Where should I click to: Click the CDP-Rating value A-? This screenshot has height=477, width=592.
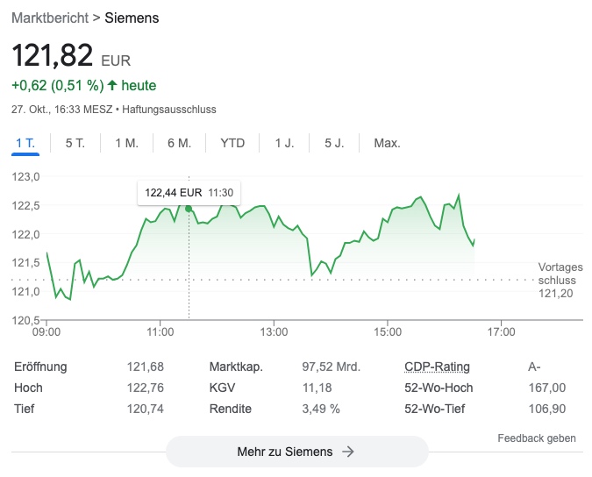point(534,367)
